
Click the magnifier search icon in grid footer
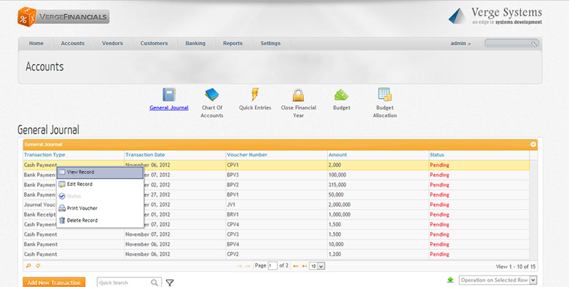pos(28,266)
